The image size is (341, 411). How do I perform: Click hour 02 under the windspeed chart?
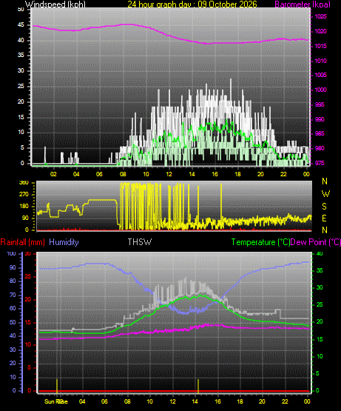coord(53,174)
